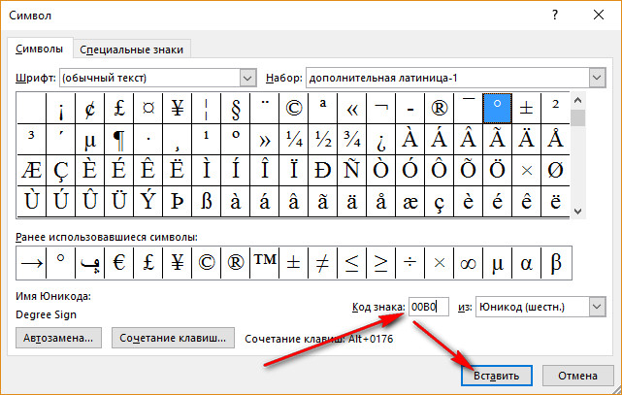
Task: Switch to the Символы tab
Action: tap(40, 49)
